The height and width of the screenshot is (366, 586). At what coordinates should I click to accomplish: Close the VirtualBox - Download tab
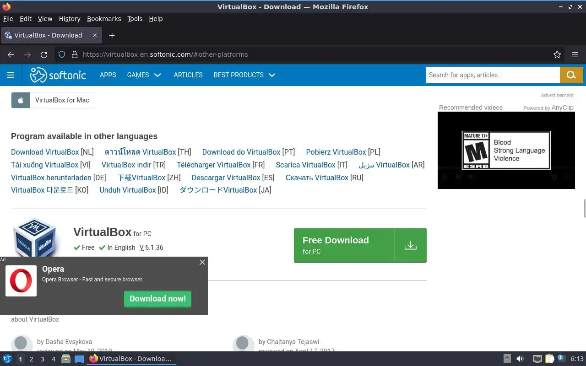95,35
